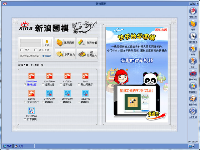Click the bottom-right status bar monitor icon
This screenshot has height=150, width=200.
pos(191,146)
